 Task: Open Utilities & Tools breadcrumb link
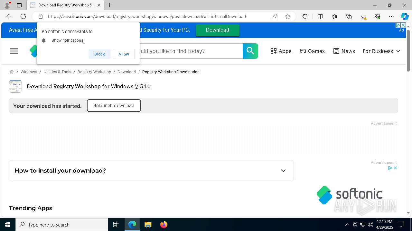point(57,72)
